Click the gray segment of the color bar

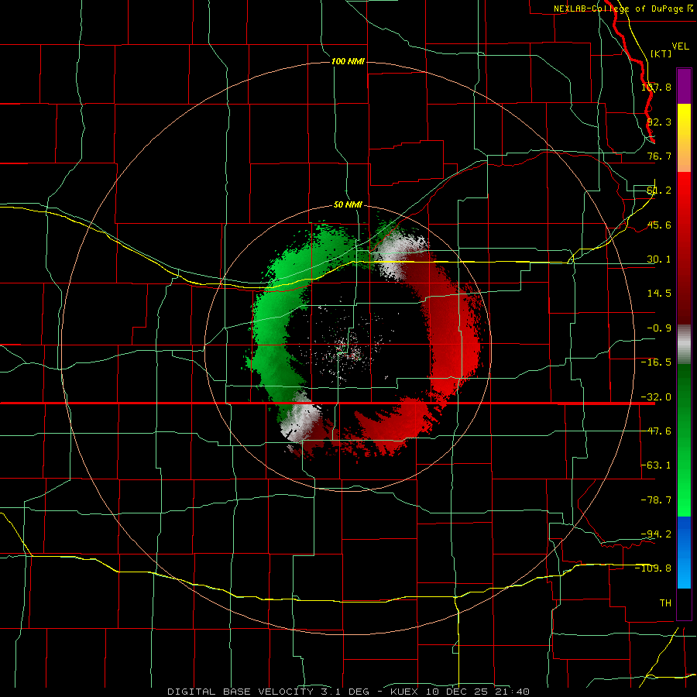(x=684, y=345)
